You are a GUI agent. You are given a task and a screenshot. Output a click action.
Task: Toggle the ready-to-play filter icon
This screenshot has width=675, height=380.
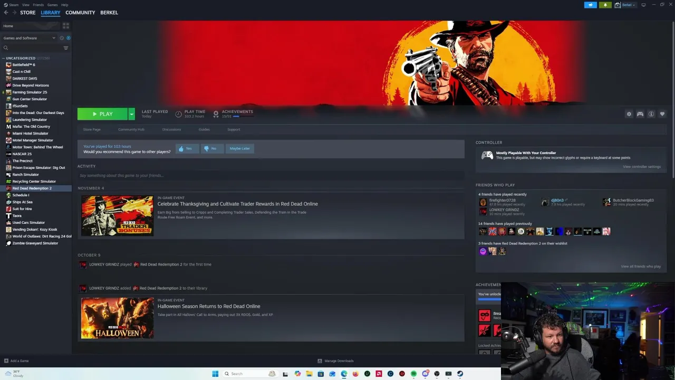(x=68, y=38)
